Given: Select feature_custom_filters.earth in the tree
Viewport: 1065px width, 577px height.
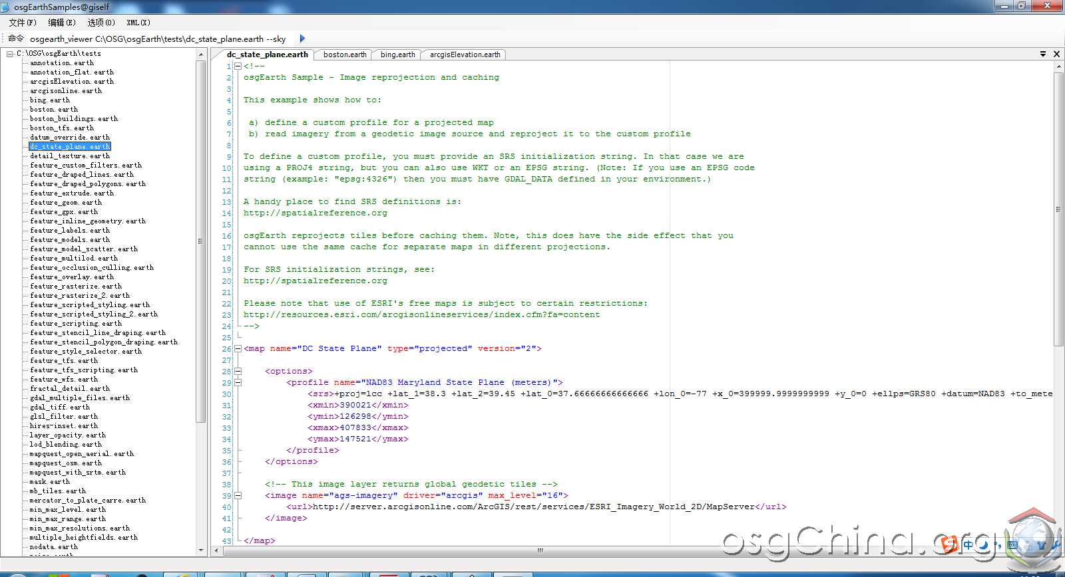Looking at the screenshot, I should 85,165.
